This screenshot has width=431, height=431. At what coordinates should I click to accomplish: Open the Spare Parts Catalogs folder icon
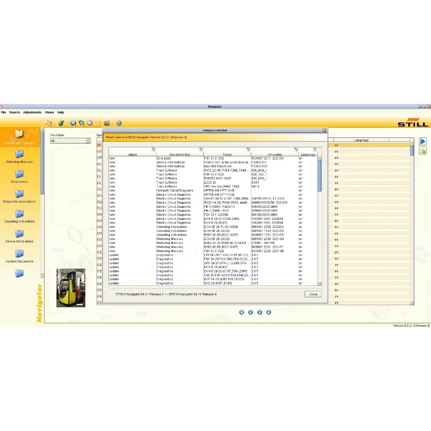19,134
